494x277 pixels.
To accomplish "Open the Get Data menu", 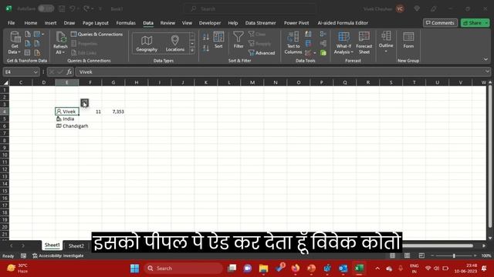I will click(15, 43).
